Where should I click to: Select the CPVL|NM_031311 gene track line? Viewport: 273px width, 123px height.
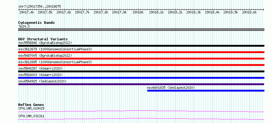tap(141, 119)
